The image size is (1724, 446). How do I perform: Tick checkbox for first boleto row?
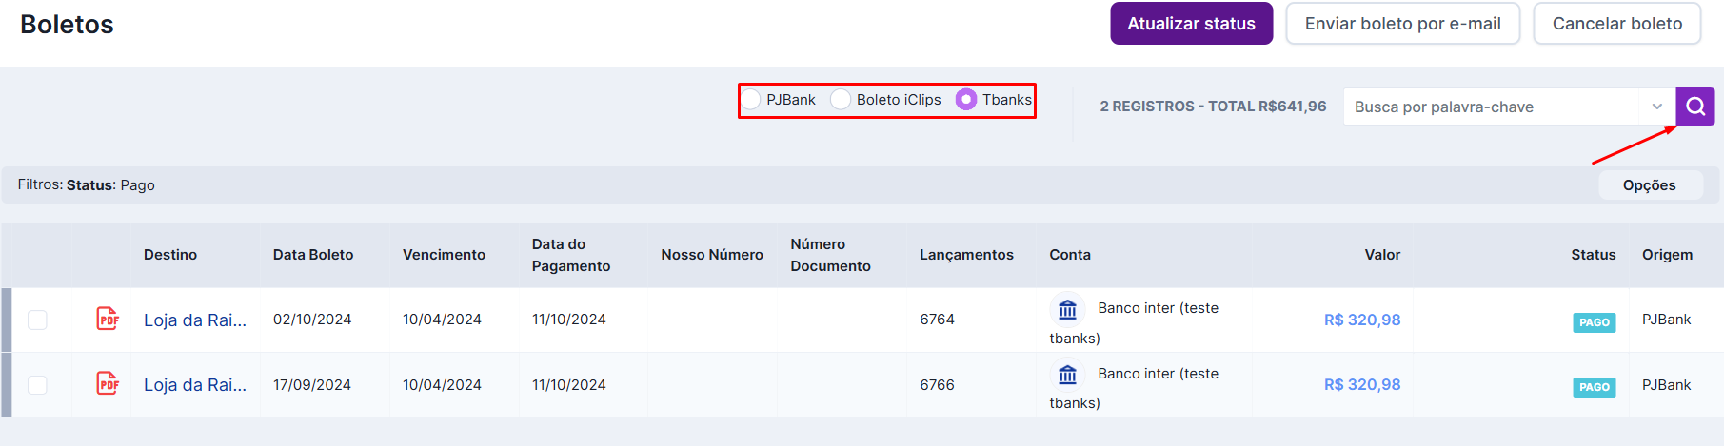pyautogui.click(x=37, y=320)
